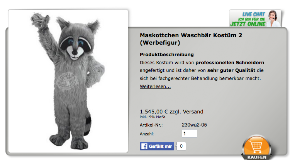Like the product via Gefällt mir button
This screenshot has width=295, height=160.
157,146
